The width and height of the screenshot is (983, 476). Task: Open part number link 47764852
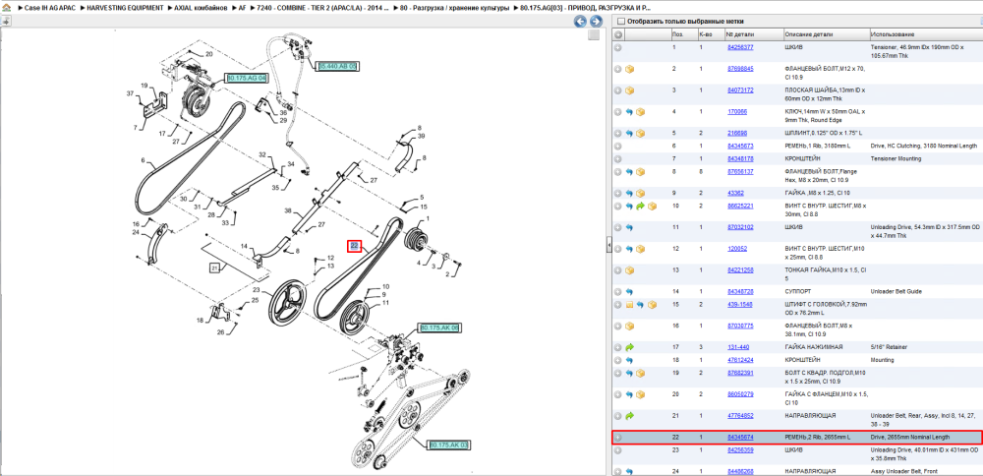740,415
